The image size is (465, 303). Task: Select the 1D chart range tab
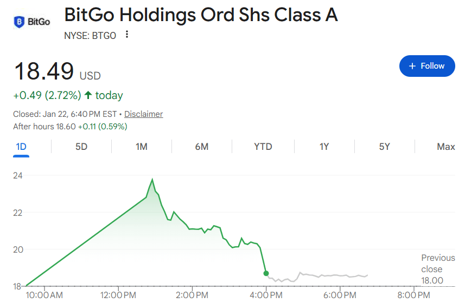21,147
